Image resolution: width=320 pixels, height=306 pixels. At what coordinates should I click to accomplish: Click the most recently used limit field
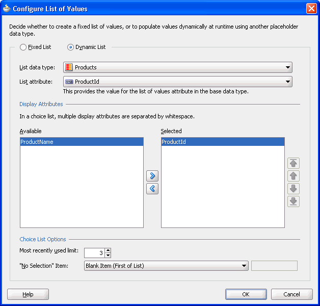coord(94,253)
